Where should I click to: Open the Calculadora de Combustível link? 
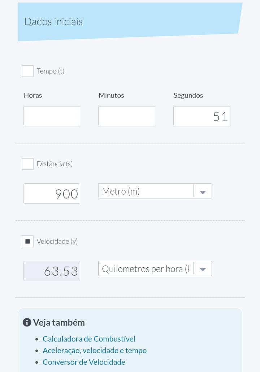pos(89,339)
